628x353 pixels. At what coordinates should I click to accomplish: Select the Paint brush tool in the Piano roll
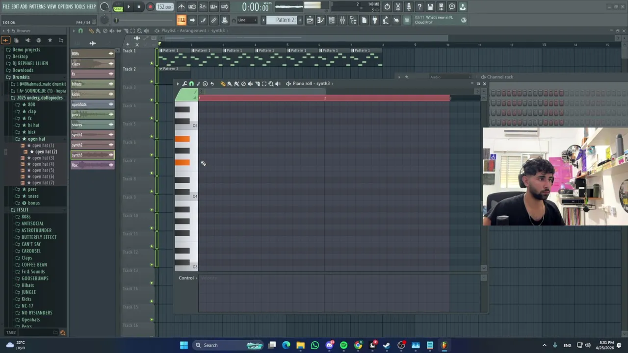[230, 84]
